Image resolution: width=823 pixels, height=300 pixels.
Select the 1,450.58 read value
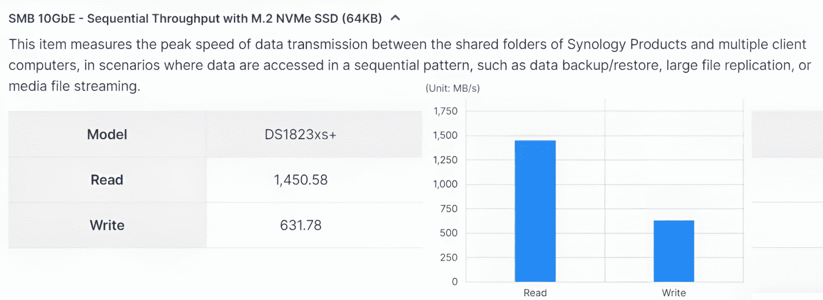(300, 180)
